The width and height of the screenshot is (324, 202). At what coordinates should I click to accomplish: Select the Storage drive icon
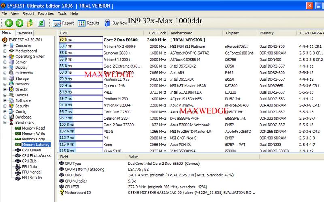11,79
